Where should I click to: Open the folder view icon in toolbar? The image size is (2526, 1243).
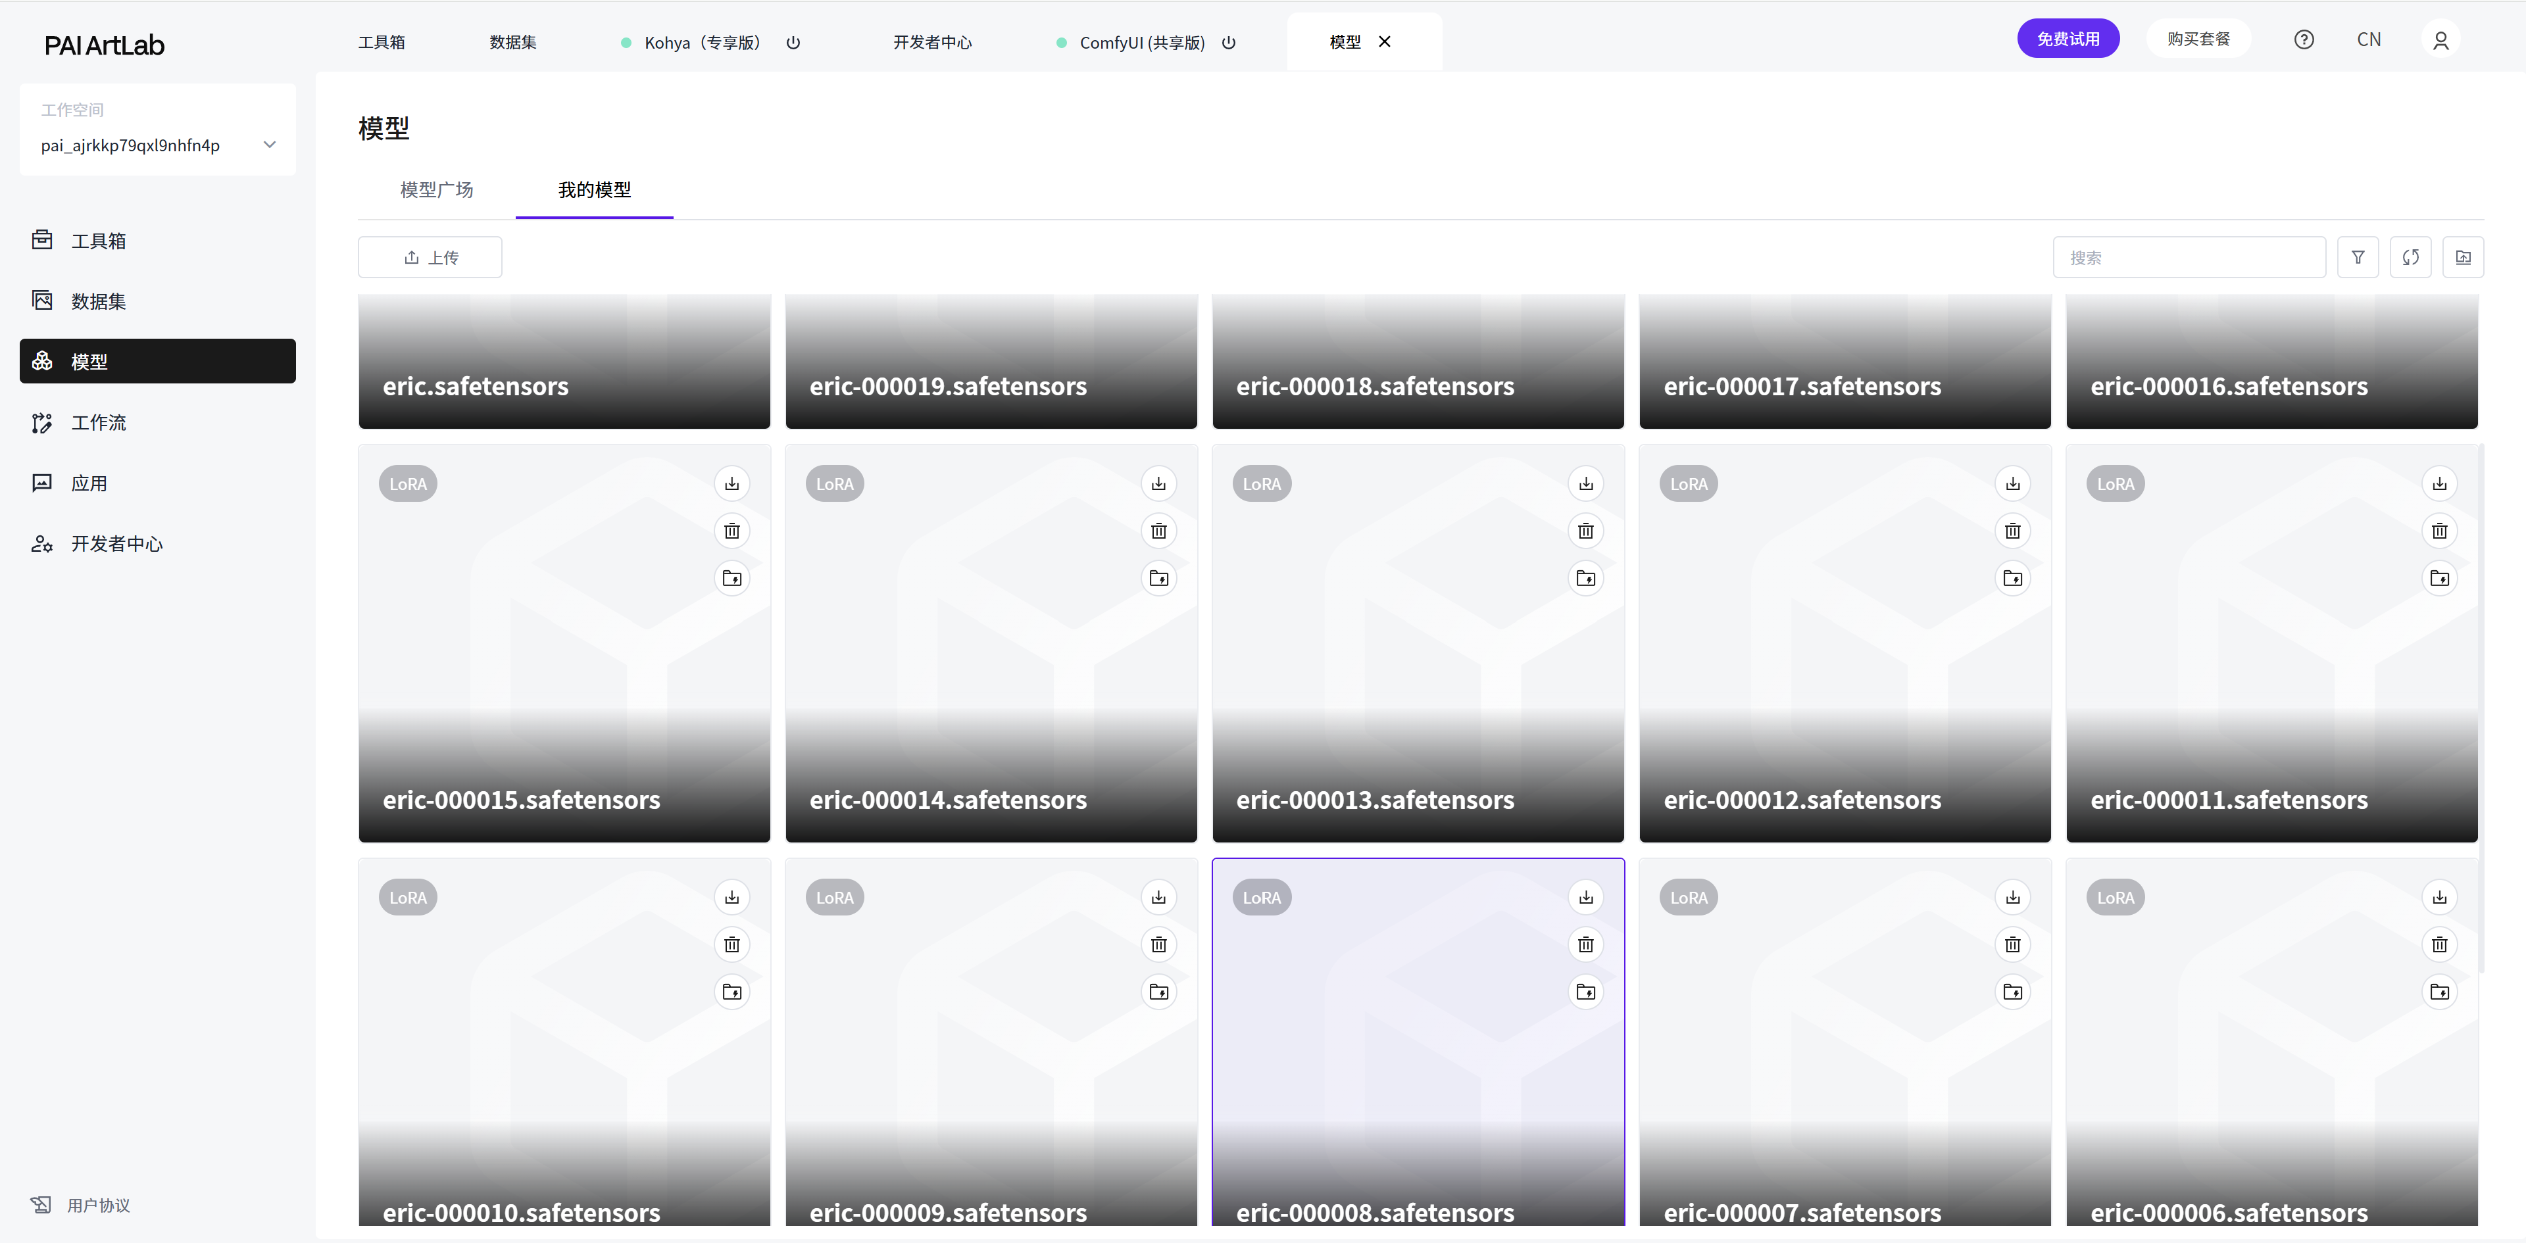tap(2462, 257)
